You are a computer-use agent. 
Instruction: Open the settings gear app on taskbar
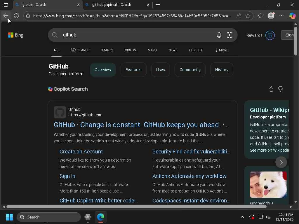[x=88, y=217]
